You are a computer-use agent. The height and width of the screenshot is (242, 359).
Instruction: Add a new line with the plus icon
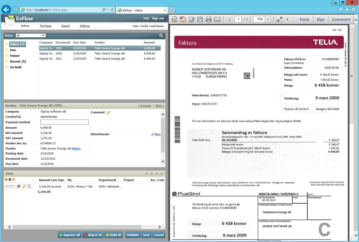[x=157, y=173]
